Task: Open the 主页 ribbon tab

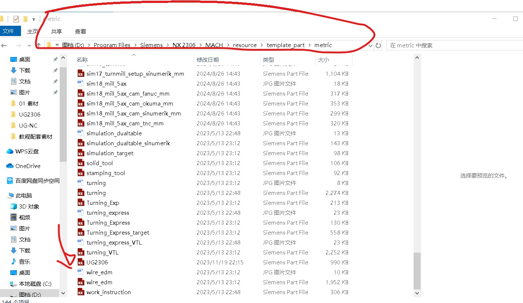Action: [x=32, y=32]
